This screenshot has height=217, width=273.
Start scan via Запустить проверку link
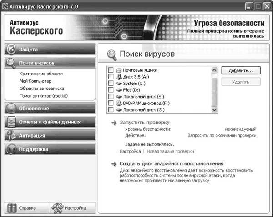(x=145, y=123)
